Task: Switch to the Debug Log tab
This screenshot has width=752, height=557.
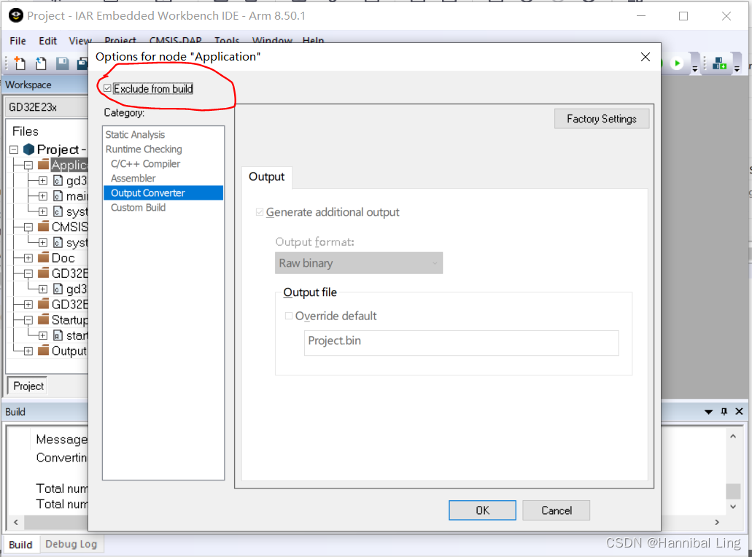Action: 71,544
